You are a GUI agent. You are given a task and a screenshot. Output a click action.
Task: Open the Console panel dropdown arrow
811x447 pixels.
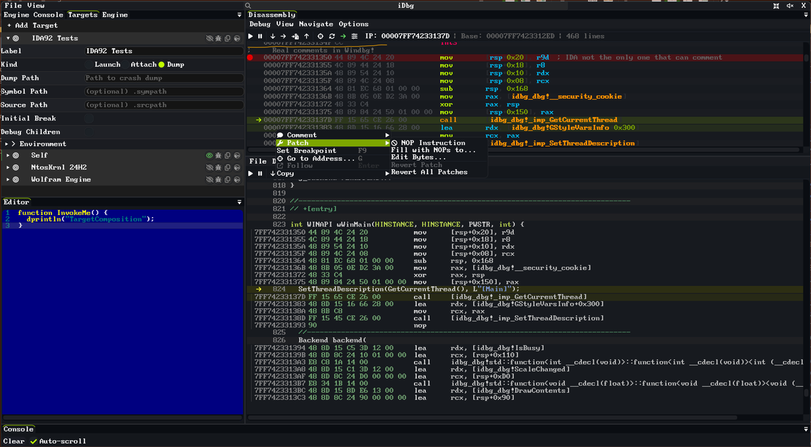806,429
